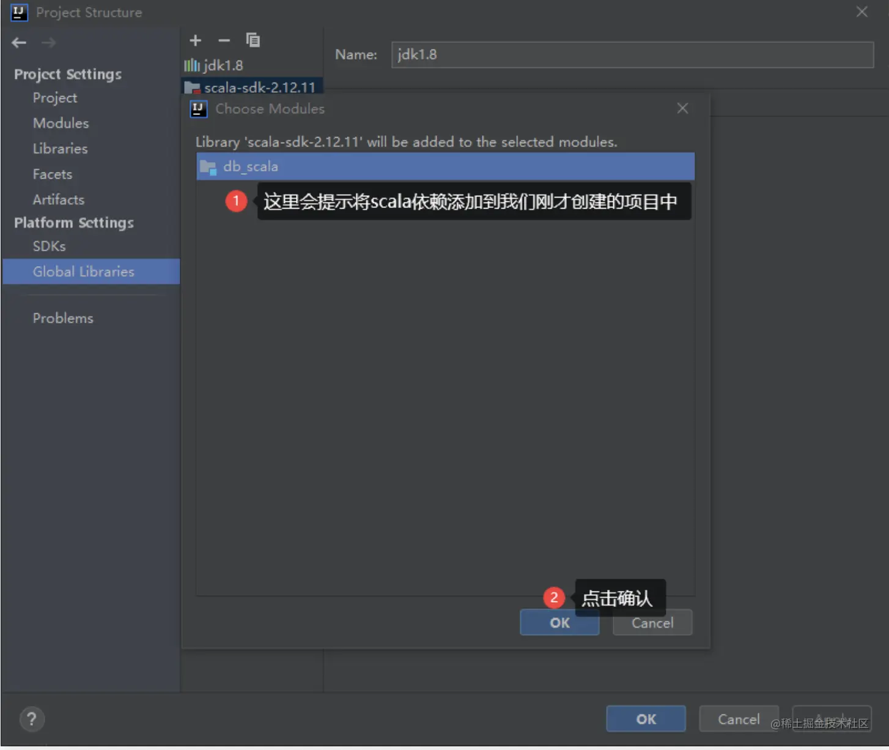Open the Problems section

(63, 318)
